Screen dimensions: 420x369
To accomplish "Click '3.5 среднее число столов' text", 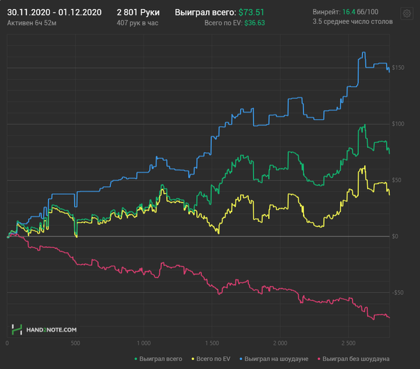I will point(353,22).
